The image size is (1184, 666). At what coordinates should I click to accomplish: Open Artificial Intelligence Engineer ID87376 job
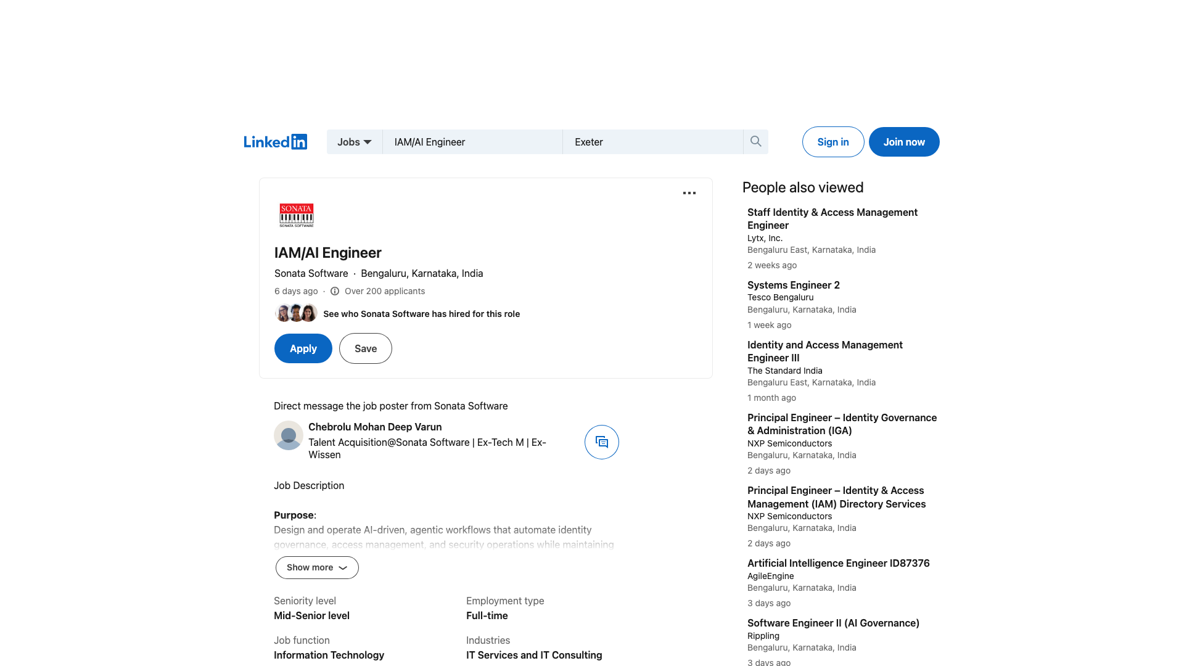click(839, 563)
